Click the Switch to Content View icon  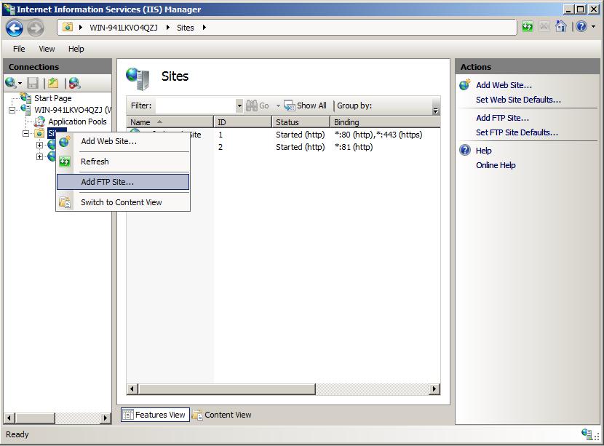click(x=65, y=200)
